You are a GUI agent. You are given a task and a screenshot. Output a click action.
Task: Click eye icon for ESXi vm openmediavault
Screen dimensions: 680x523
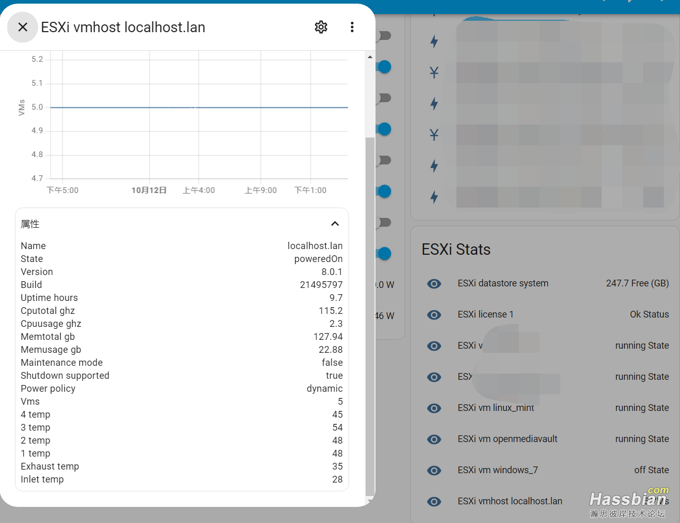(x=434, y=439)
